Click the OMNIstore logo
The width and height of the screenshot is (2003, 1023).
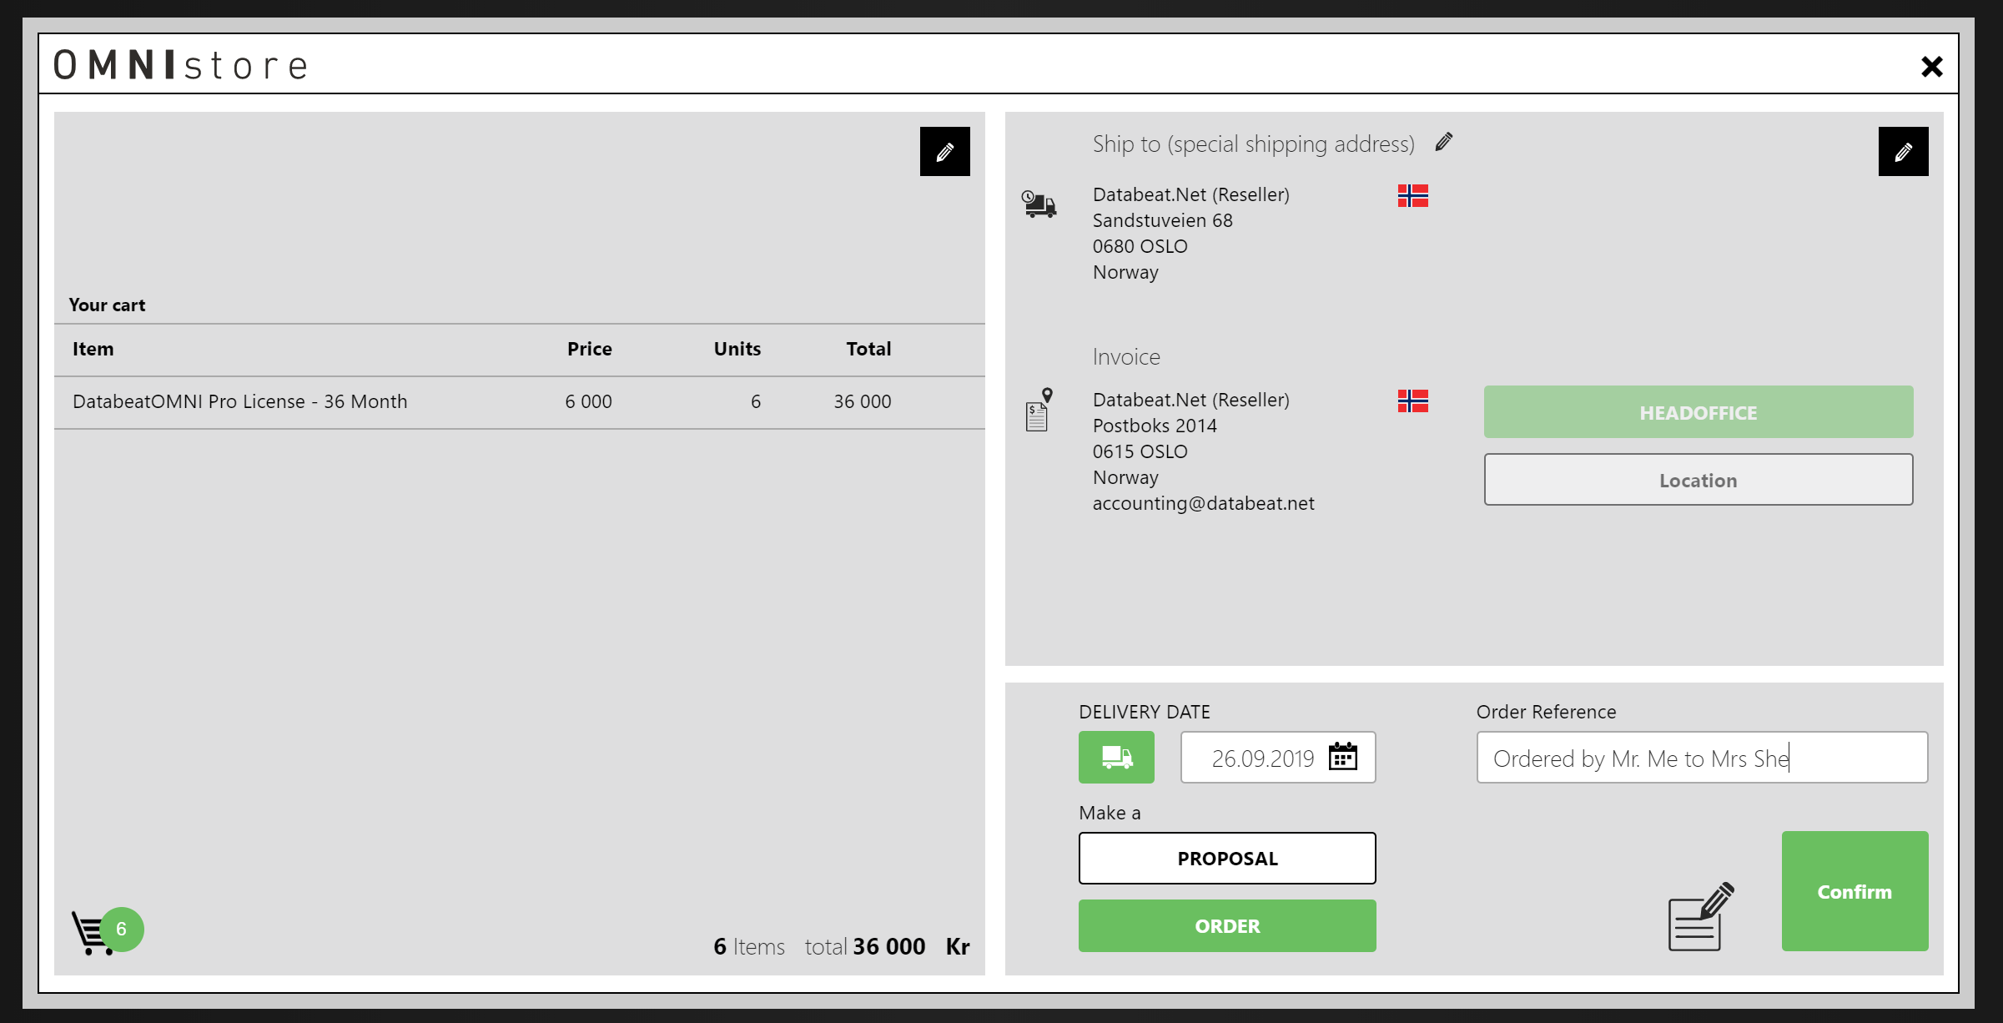181,65
